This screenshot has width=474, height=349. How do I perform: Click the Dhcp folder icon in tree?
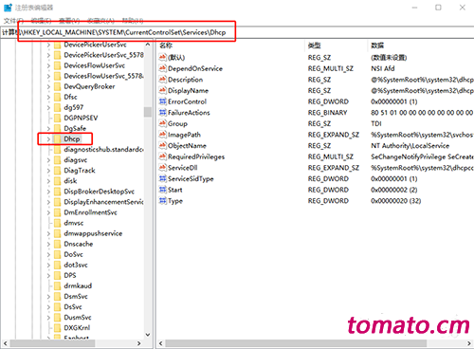click(57, 138)
